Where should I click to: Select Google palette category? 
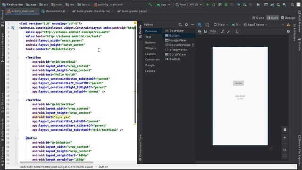(150, 65)
